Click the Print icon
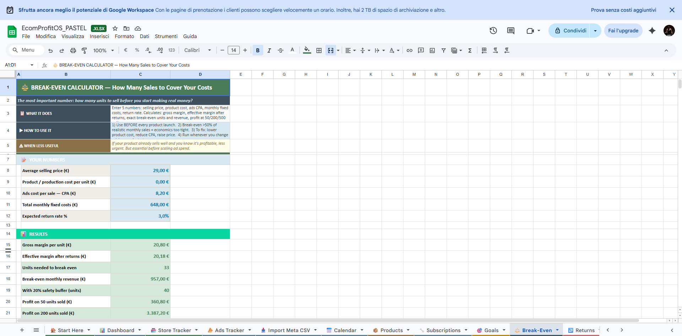Image resolution: width=682 pixels, height=336 pixels. [x=73, y=50]
